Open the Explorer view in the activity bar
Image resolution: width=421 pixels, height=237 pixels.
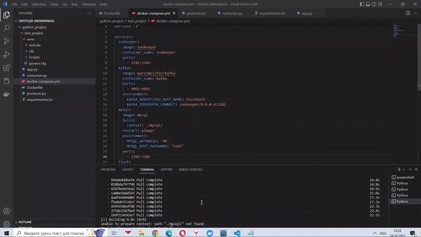(7, 14)
